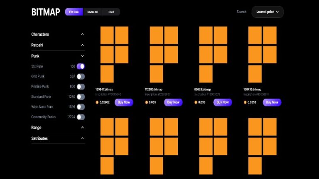
Task: Switch to the Sold tab
Action: [x=111, y=12]
